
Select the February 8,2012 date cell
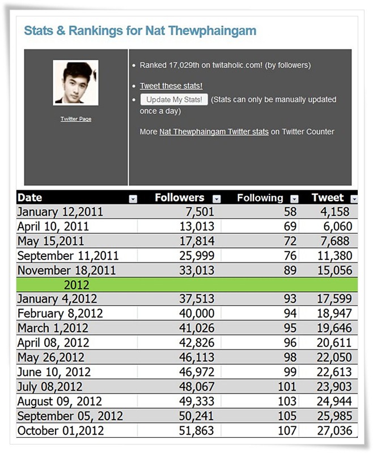(77, 313)
